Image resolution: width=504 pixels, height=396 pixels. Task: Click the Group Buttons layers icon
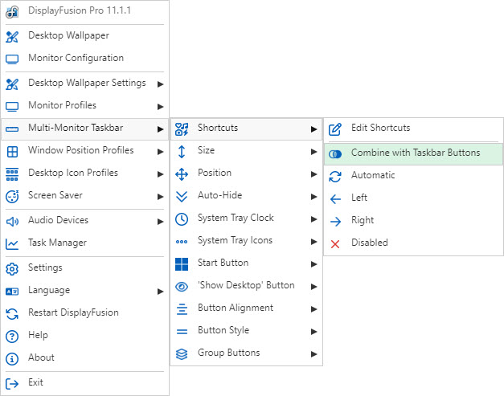pyautogui.click(x=182, y=354)
